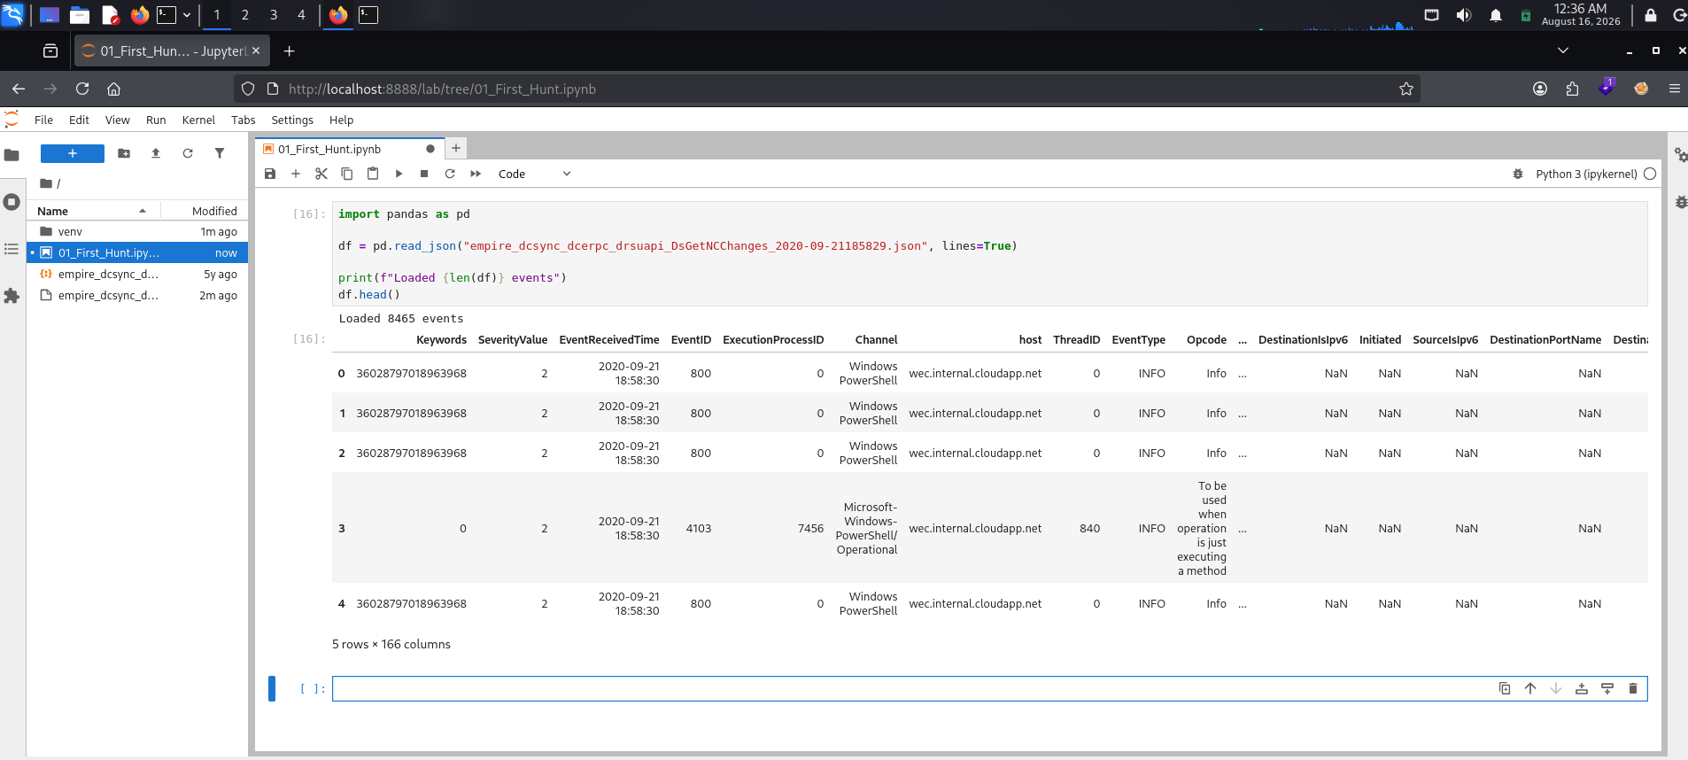
Task: Duplicate the active cell icon
Action: (x=1505, y=688)
